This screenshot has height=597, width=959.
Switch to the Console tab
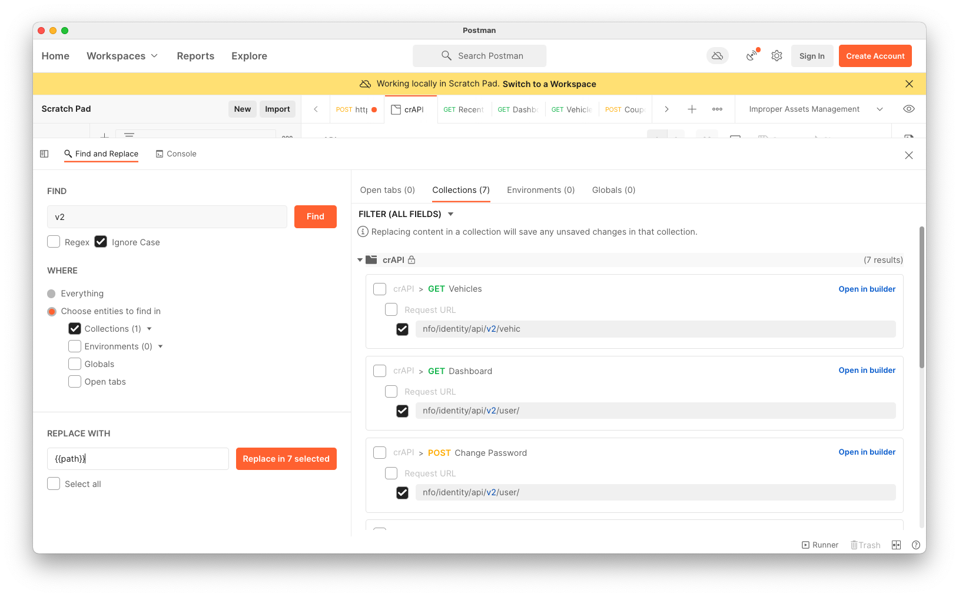(x=176, y=154)
